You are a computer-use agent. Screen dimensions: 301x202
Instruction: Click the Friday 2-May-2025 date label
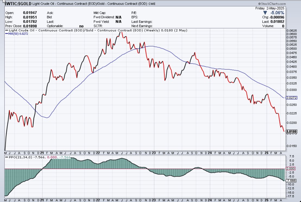click(x=270, y=8)
